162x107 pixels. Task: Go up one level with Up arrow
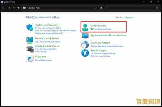(18, 8)
